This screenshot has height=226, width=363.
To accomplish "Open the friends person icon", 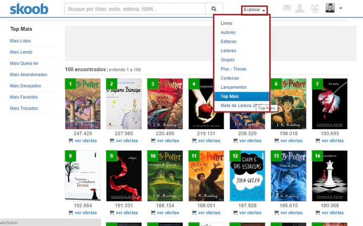I will [299, 9].
